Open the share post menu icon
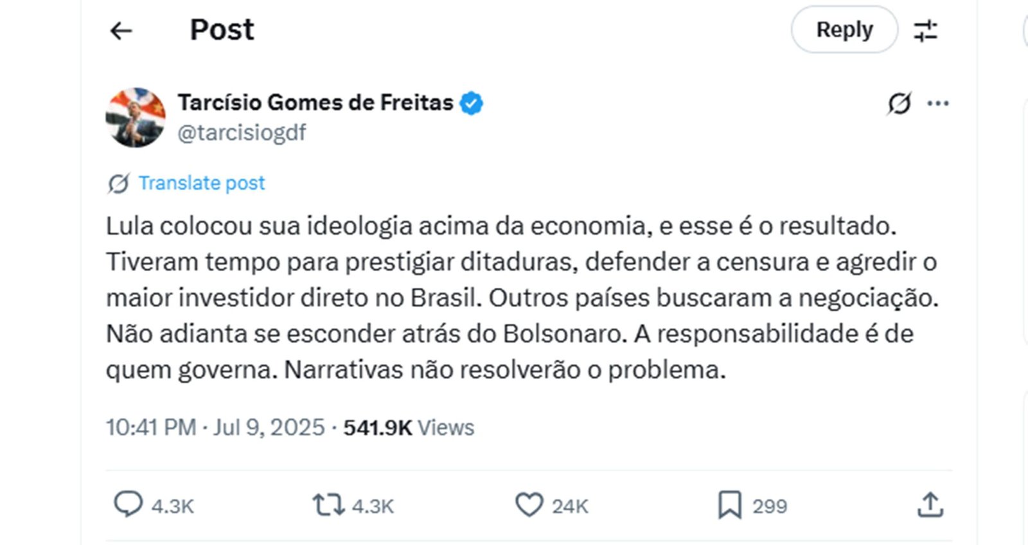 930,505
